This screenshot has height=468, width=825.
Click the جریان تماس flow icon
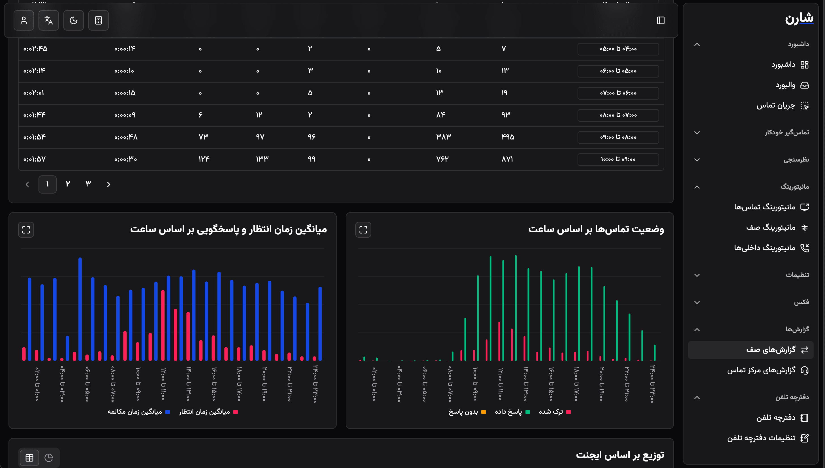[x=804, y=106]
